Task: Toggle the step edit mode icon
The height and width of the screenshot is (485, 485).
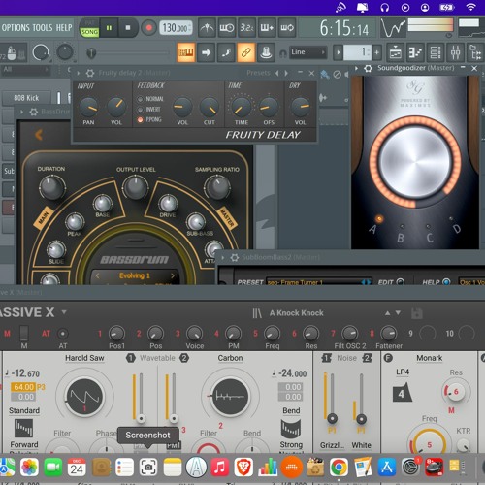Action: 226,52
